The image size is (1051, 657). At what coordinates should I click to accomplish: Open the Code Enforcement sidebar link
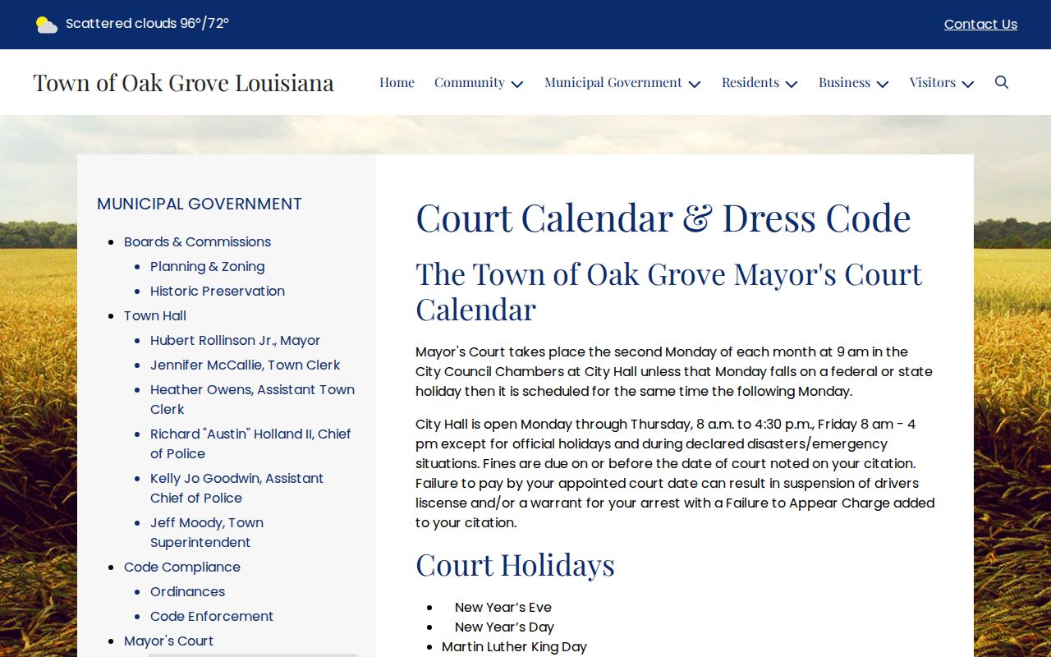point(212,616)
